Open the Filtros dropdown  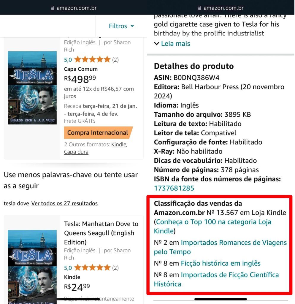(121, 26)
